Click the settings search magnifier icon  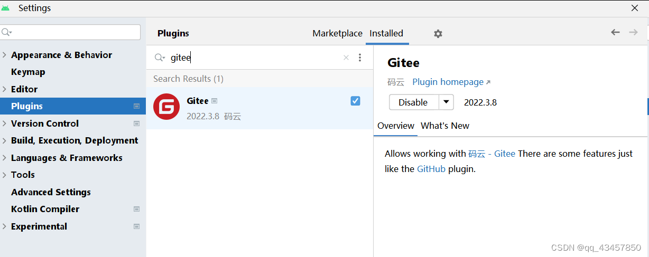tap(7, 32)
